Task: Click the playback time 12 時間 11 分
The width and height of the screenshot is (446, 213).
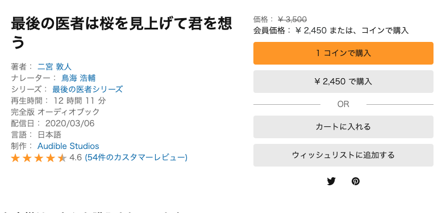Action: (x=80, y=101)
